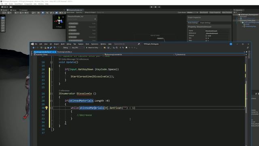259x146 pixels.
Task: Select Enemy_Snake_Blue in Hierarchy
Action: pyautogui.click(x=248, y=21)
